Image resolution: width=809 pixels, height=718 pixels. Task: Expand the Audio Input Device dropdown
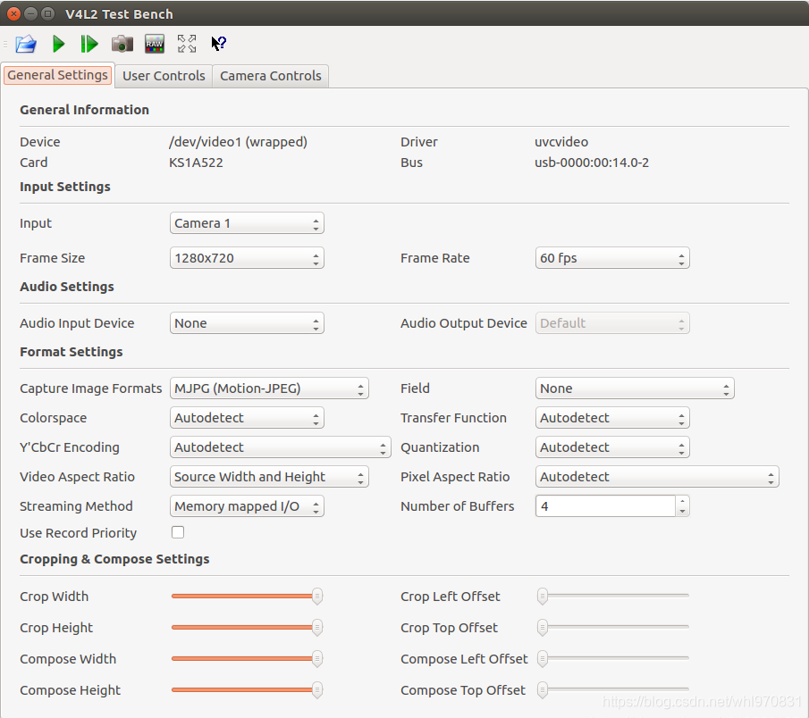click(x=247, y=323)
